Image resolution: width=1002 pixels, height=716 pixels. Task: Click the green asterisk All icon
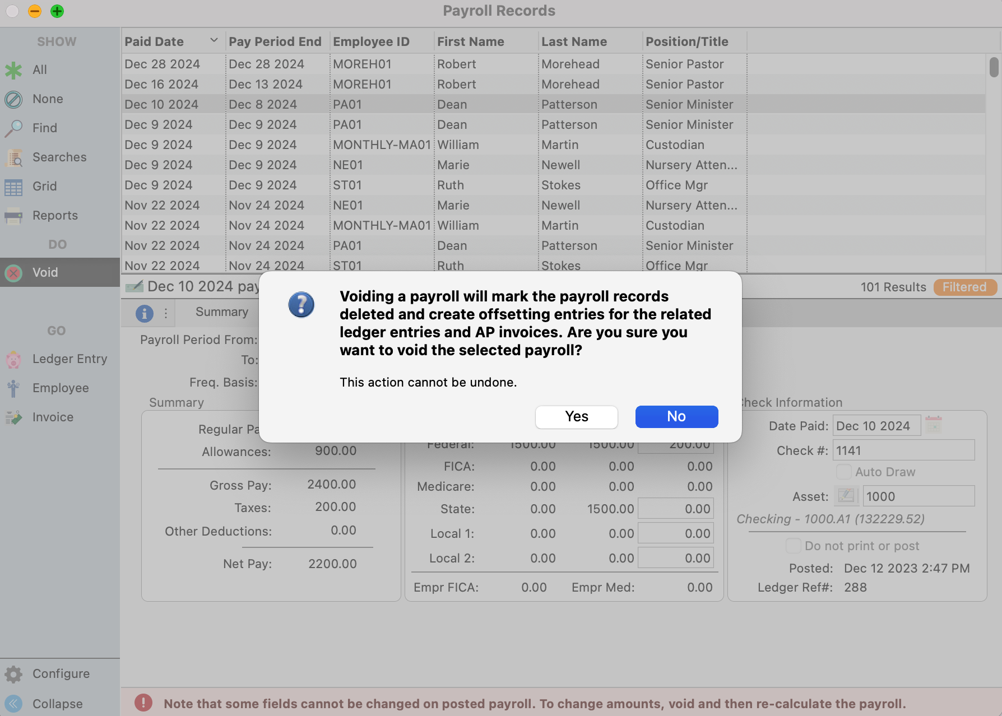click(13, 70)
